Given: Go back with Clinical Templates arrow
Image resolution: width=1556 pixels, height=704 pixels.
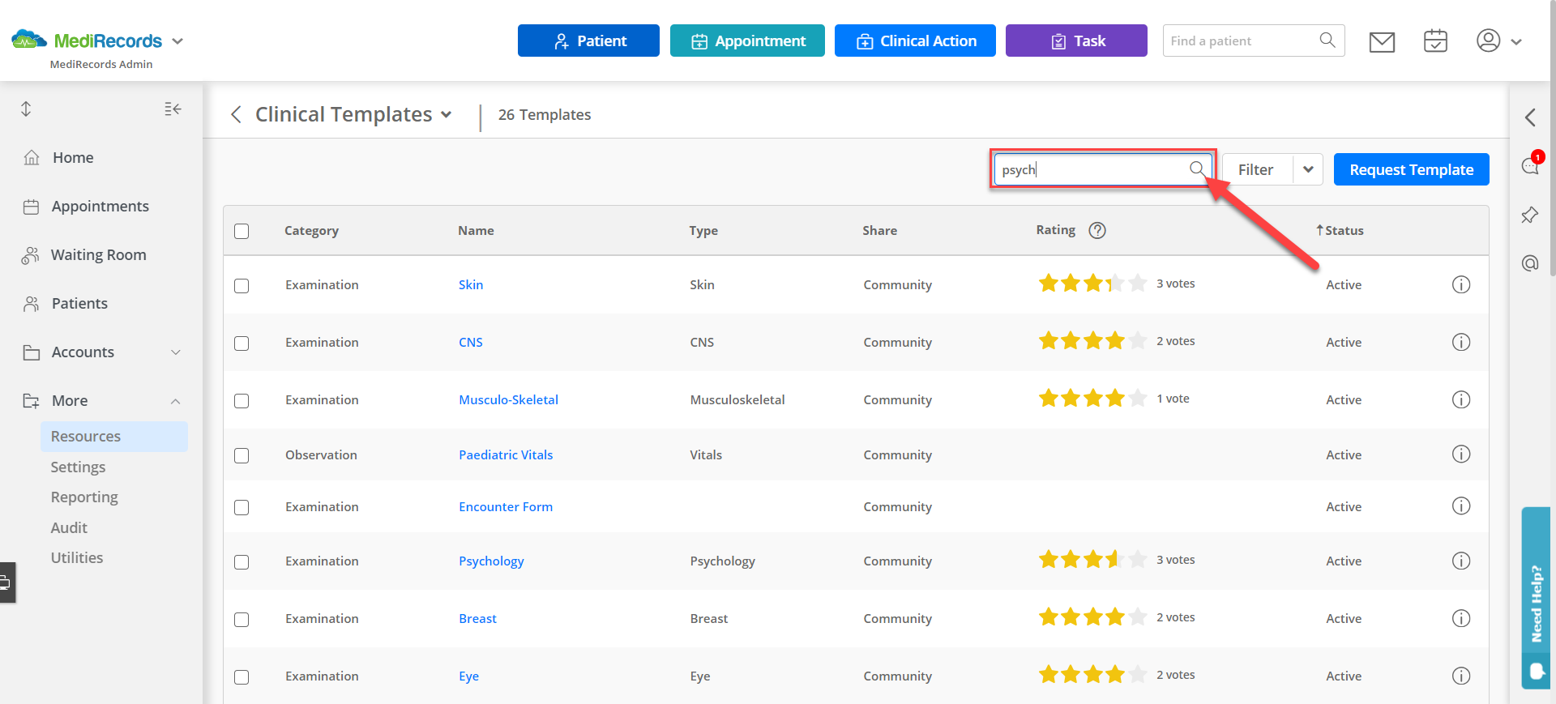Looking at the screenshot, I should coord(236,114).
